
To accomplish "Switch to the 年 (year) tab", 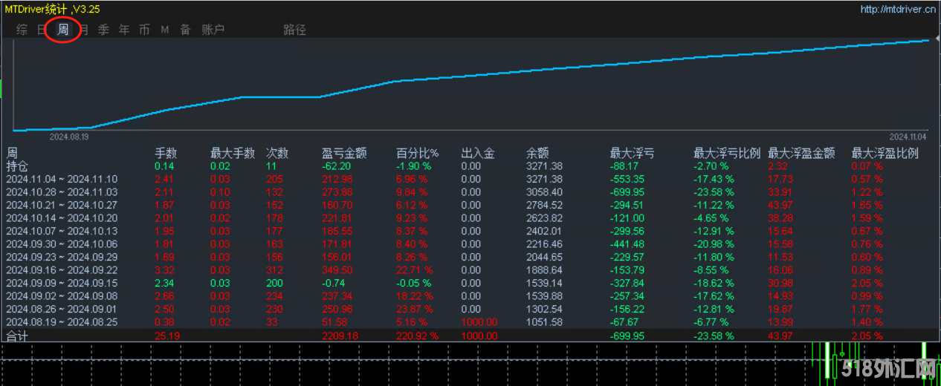I will tap(124, 30).
